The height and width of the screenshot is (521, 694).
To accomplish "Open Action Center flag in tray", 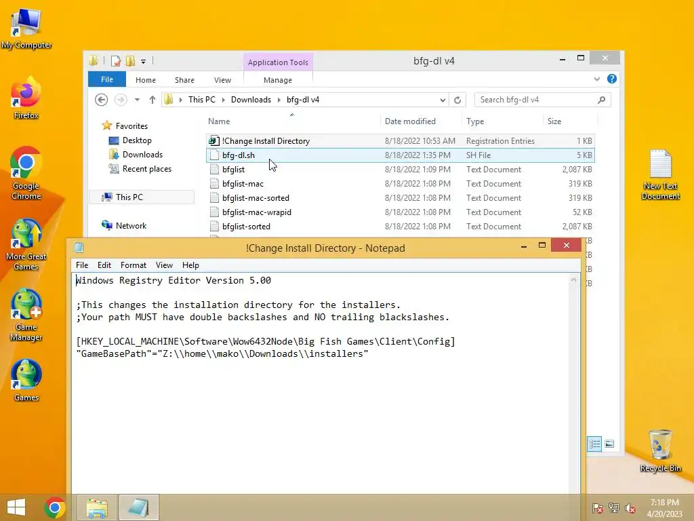I will click(x=598, y=508).
